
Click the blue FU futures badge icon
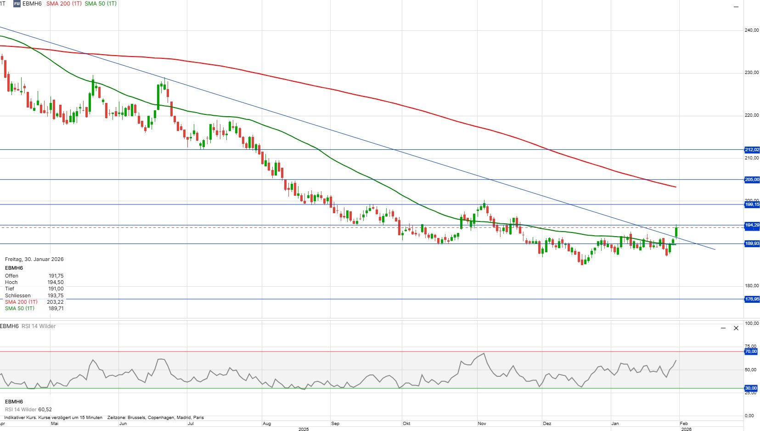point(17,4)
